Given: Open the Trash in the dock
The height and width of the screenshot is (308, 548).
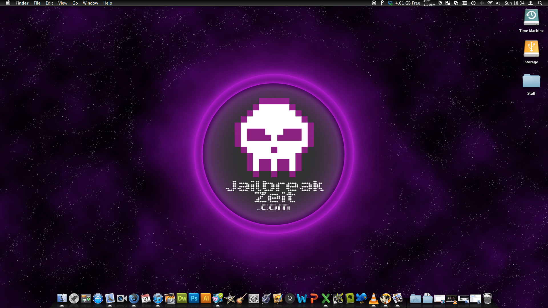Looking at the screenshot, I should [487, 299].
